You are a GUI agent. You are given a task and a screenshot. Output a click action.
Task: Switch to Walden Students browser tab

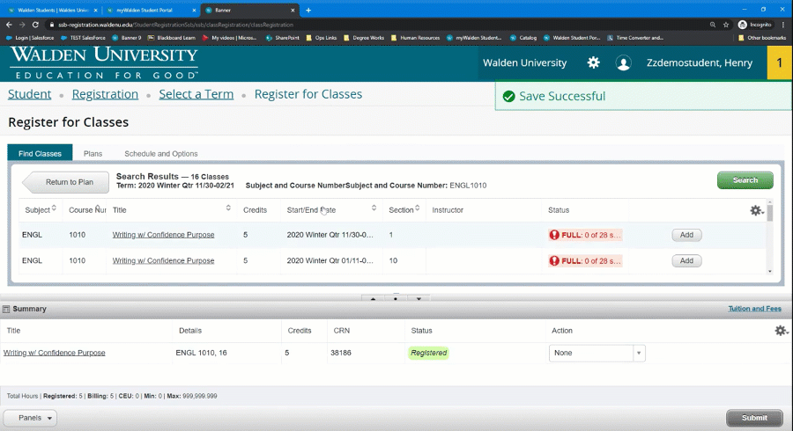tap(52, 10)
